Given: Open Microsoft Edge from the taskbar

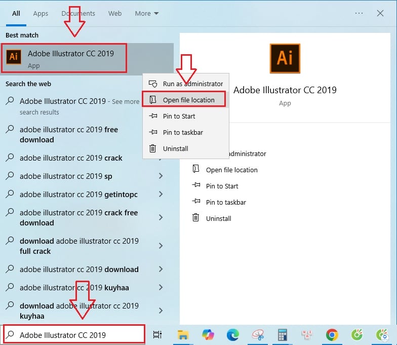Looking at the screenshot, I should pos(233,335).
